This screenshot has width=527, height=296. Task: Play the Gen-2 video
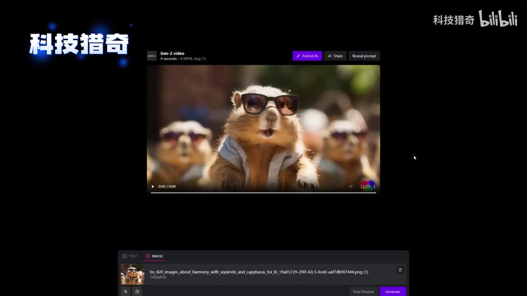[153, 187]
